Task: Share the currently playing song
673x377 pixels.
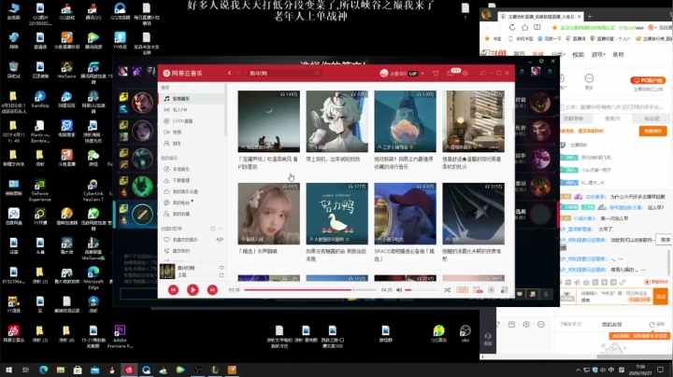Action: [222, 275]
